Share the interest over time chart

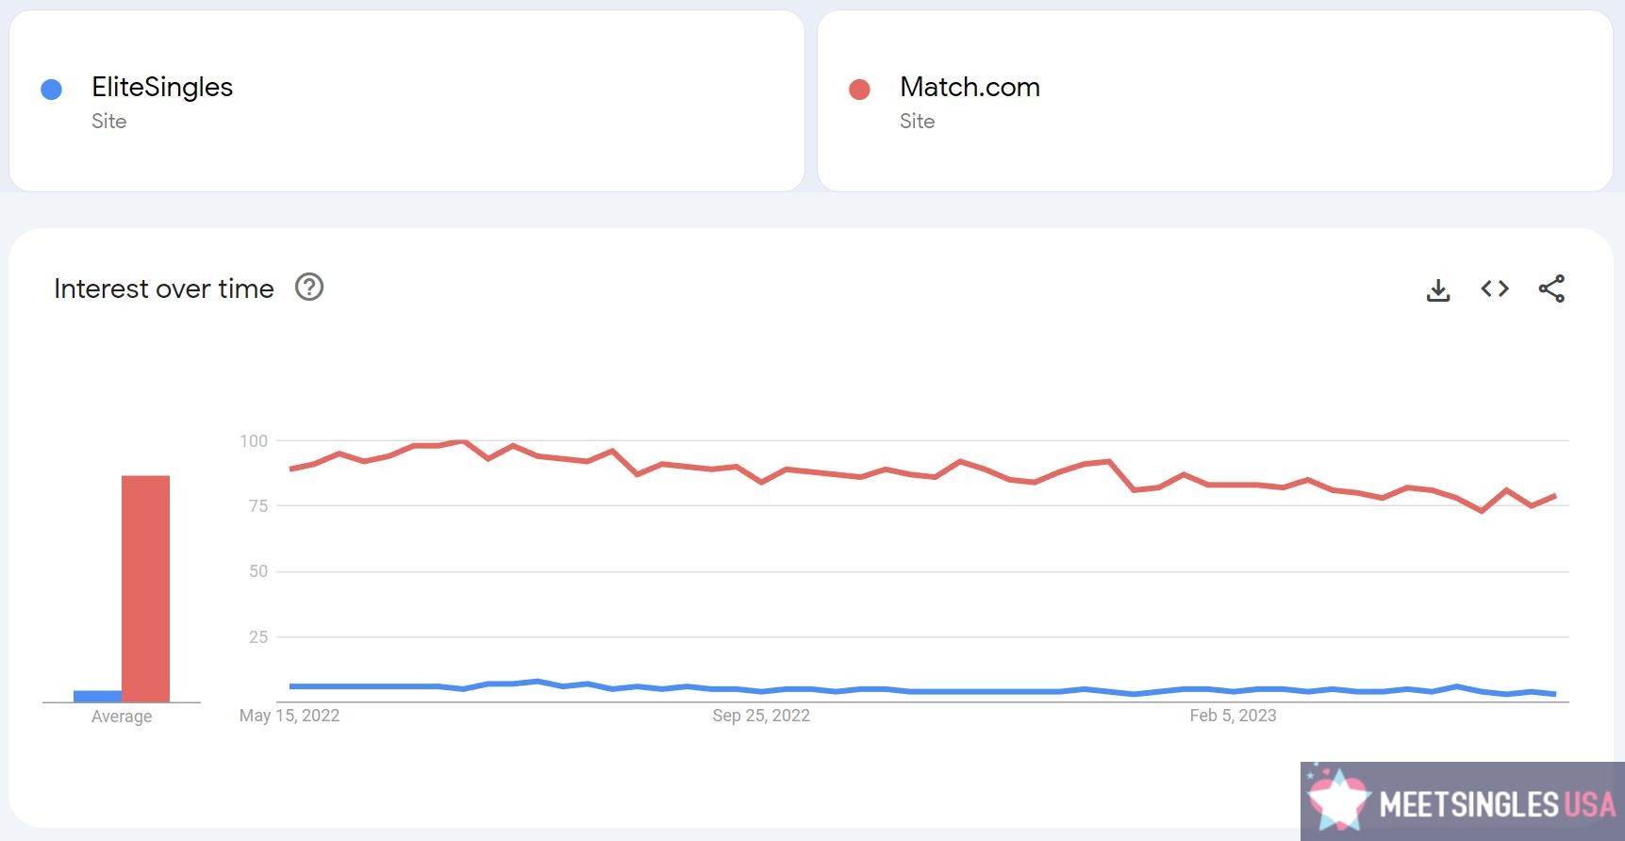pos(1551,289)
